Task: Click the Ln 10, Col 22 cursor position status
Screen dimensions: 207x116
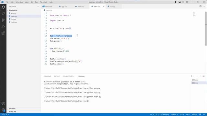Action: click(x=159, y=115)
